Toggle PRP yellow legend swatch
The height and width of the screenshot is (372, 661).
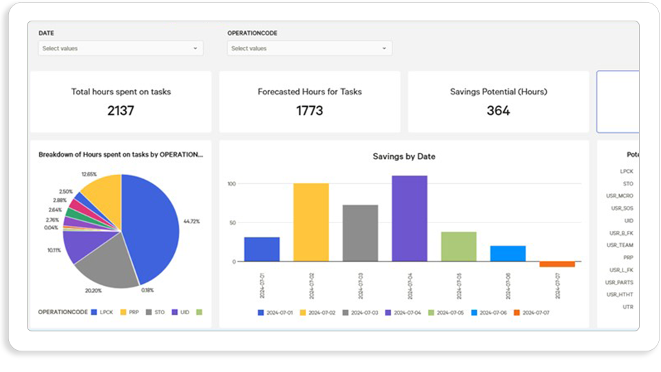[123, 312]
